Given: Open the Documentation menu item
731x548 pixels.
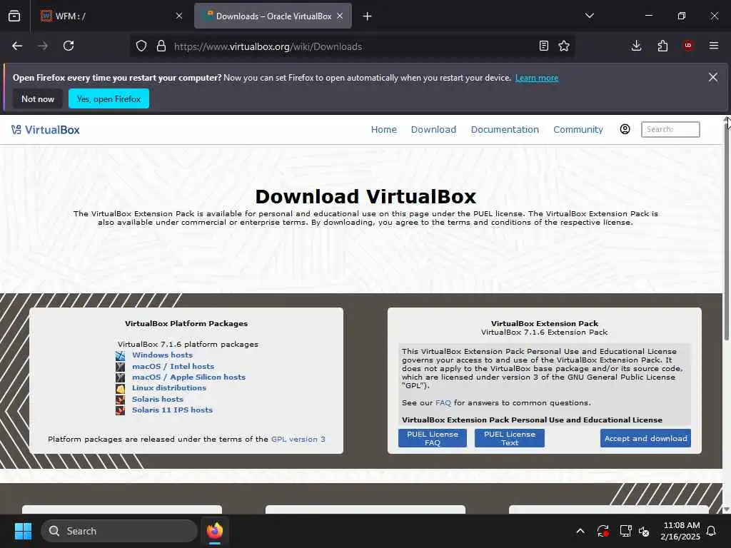Looking at the screenshot, I should click(x=505, y=130).
